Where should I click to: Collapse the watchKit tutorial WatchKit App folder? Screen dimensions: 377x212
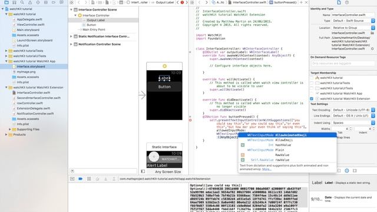[x=6, y=61]
